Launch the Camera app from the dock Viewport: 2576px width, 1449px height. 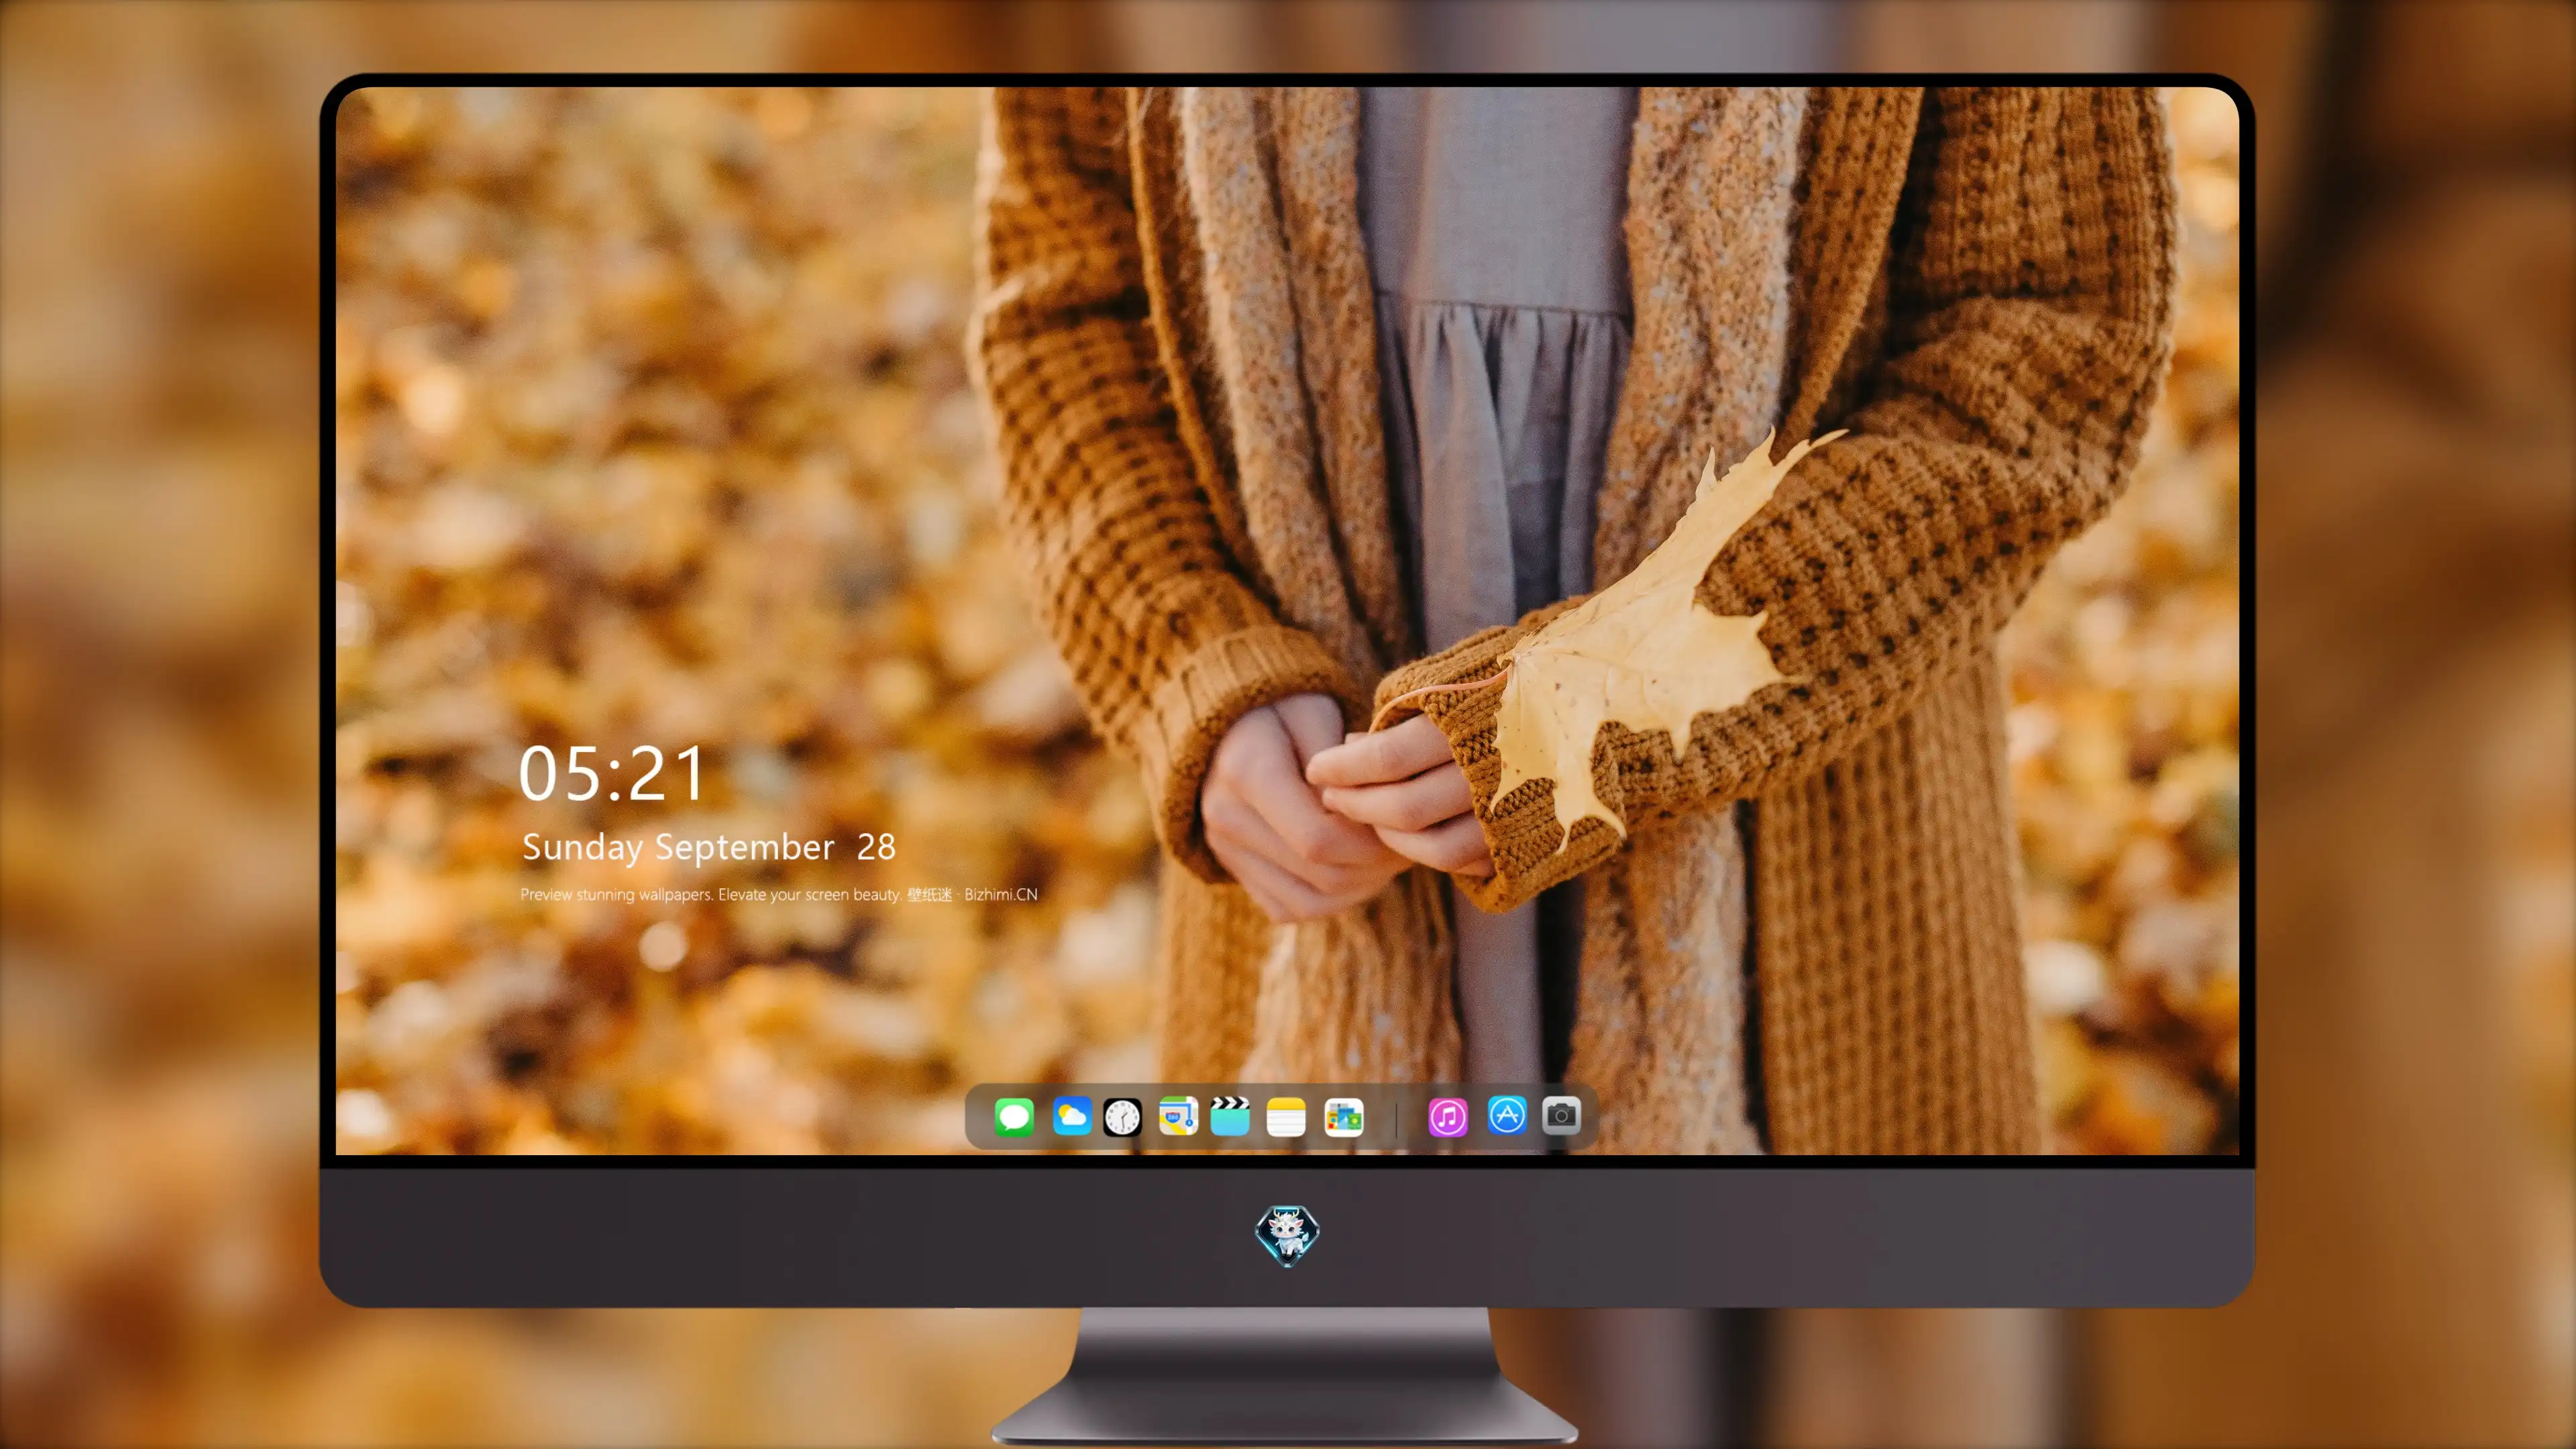(1561, 1115)
